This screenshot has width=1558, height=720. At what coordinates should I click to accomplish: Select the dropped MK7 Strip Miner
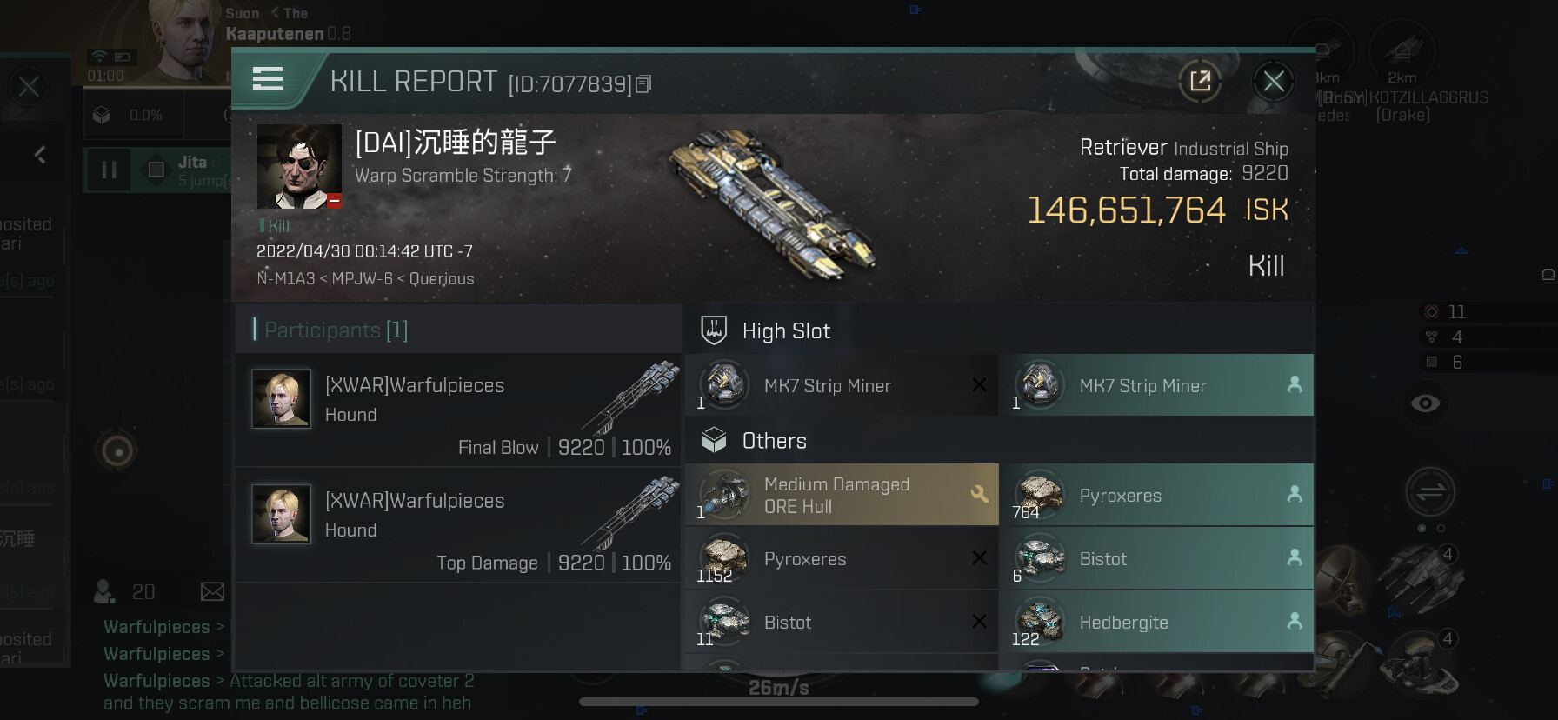coord(1156,385)
